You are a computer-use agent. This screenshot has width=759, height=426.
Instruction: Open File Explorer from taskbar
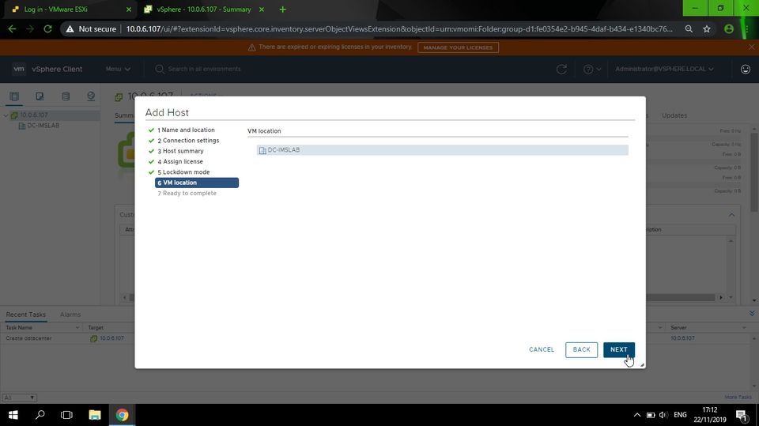[x=94, y=415]
